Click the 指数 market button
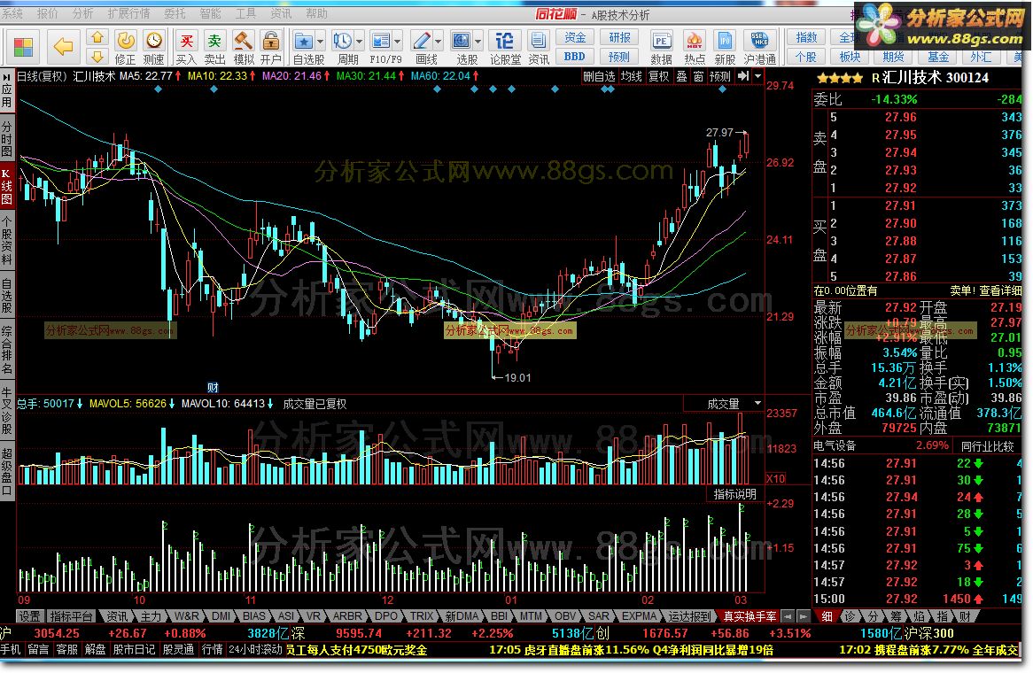The height and width of the screenshot is (673, 1033). pyautogui.click(x=806, y=37)
